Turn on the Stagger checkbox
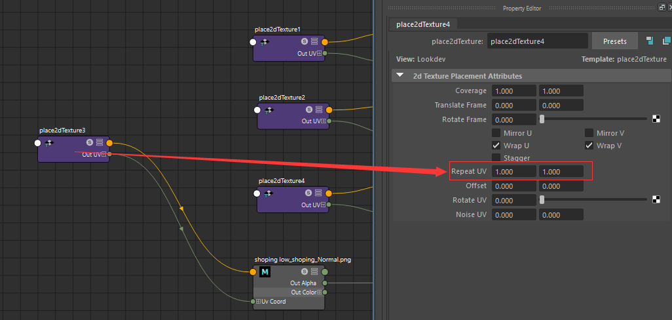The width and height of the screenshot is (672, 320). click(x=496, y=158)
